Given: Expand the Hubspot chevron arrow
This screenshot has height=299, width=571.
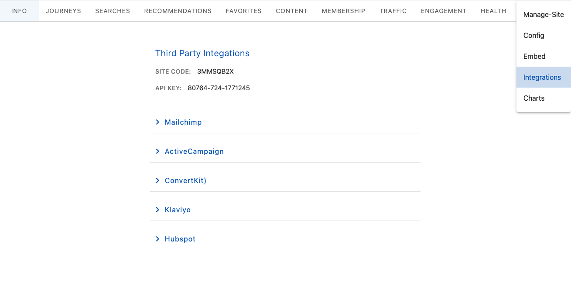Looking at the screenshot, I should click(157, 239).
